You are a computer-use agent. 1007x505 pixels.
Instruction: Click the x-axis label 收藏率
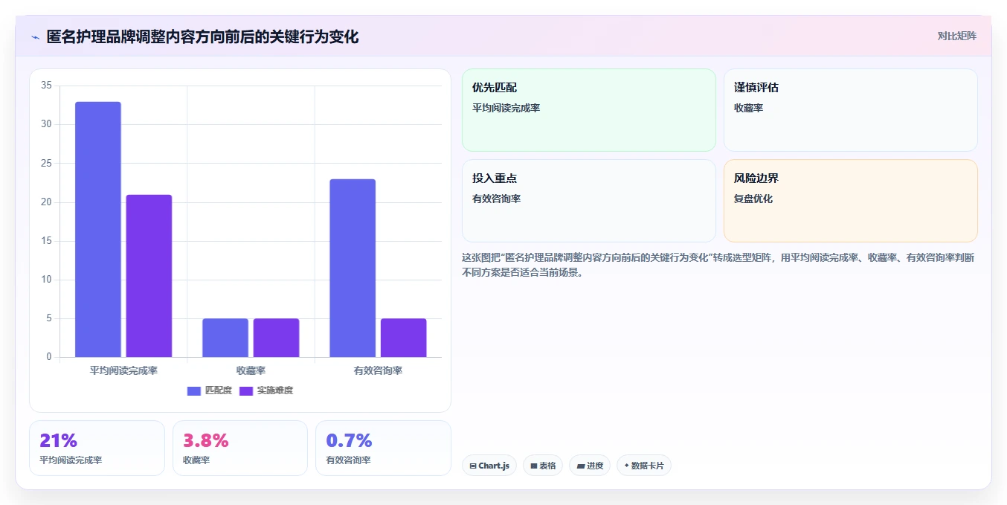pyautogui.click(x=251, y=370)
